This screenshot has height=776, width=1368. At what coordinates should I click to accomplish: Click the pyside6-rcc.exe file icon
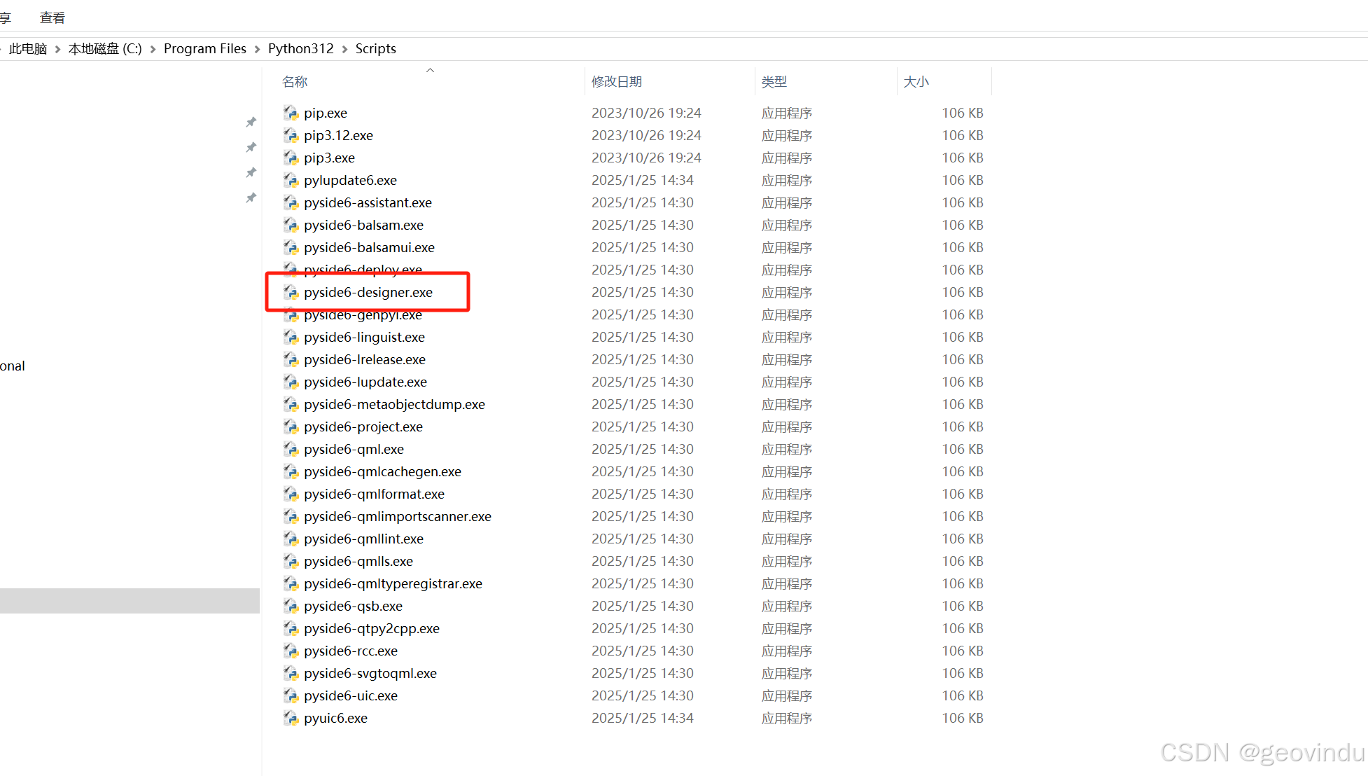coord(291,651)
